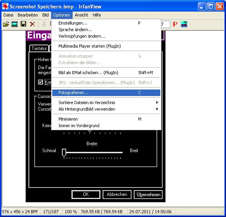Minimize the IrfanView window
This screenshot has height=217, width=226.
[202, 7]
